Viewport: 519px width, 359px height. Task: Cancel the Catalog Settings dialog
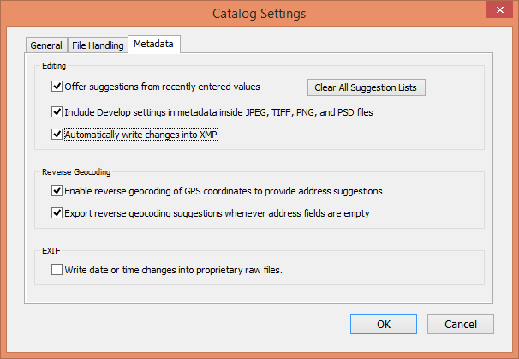[461, 324]
